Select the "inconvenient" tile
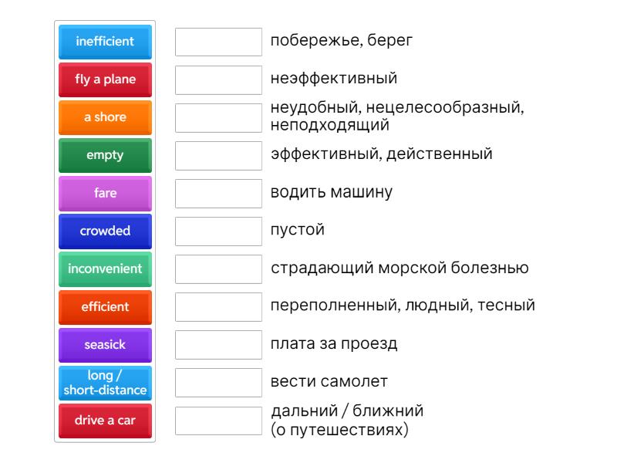This screenshot has width=617, height=463. coord(105,269)
